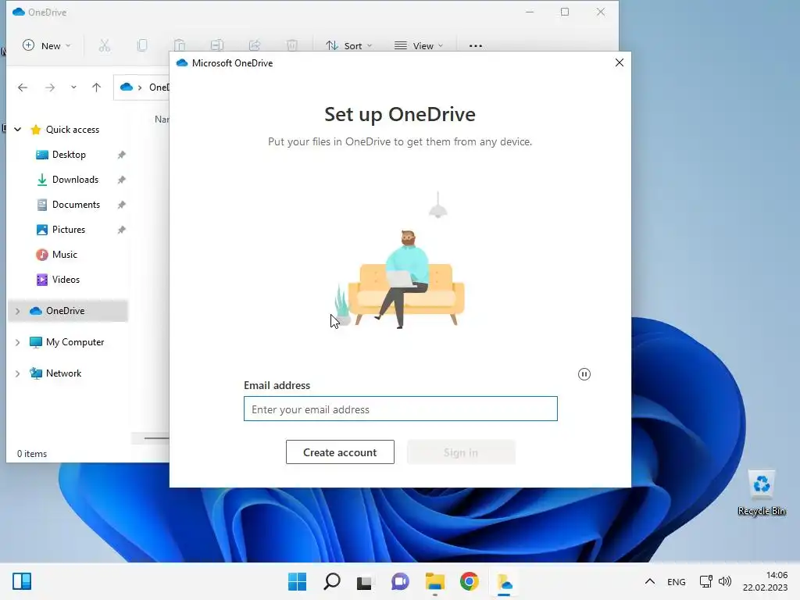Open Music folder in navigation pane
800x600 pixels.
(64, 255)
